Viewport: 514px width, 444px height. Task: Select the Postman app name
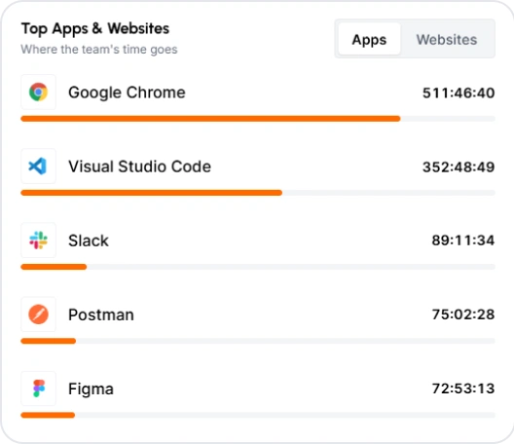click(x=101, y=314)
